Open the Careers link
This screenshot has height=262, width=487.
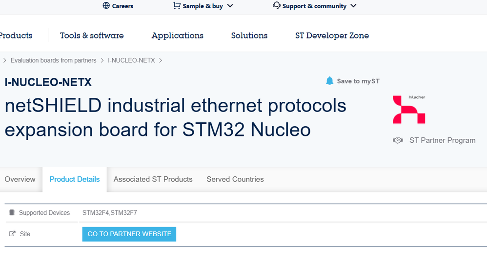[122, 6]
